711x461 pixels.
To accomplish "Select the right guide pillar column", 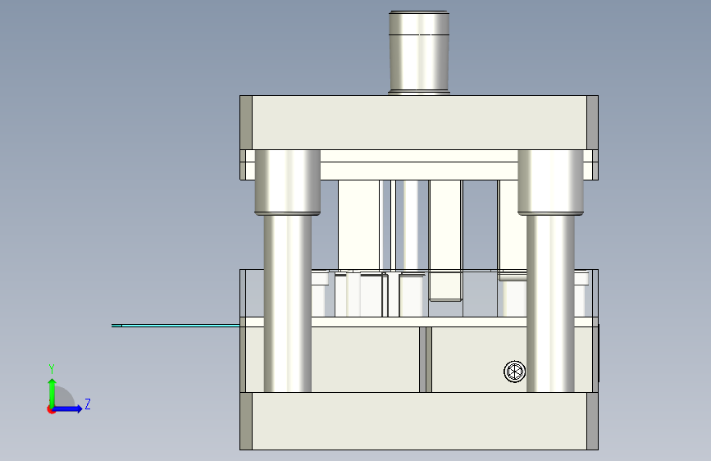I will pos(550,304).
